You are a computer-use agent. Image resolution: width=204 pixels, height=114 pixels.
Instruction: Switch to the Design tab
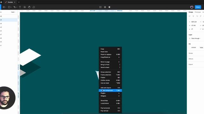click(x=191, y=12)
